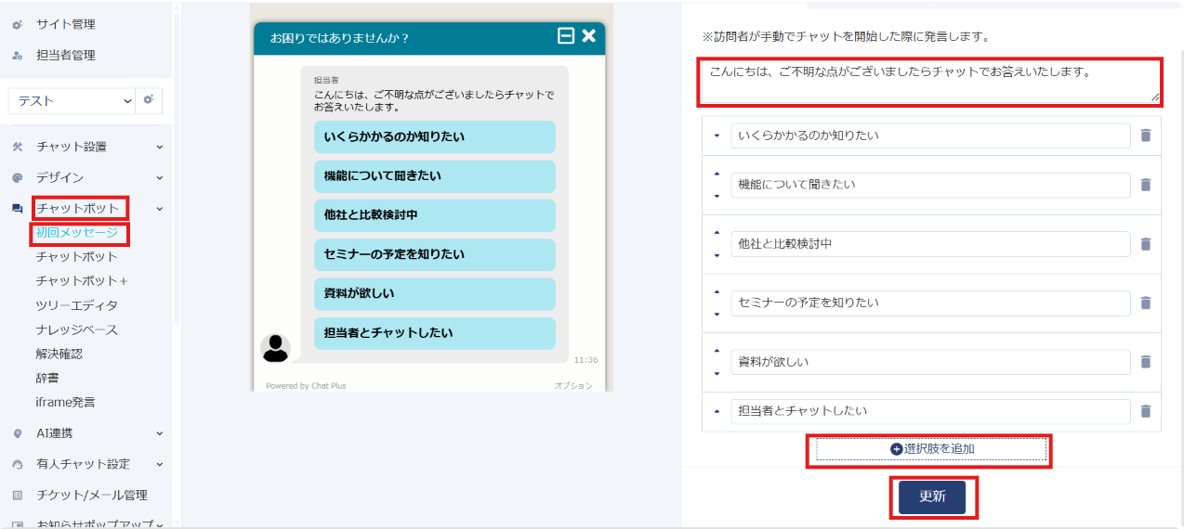This screenshot has width=1184, height=529.
Task: Open the テスト site dropdown
Action: coord(72,100)
